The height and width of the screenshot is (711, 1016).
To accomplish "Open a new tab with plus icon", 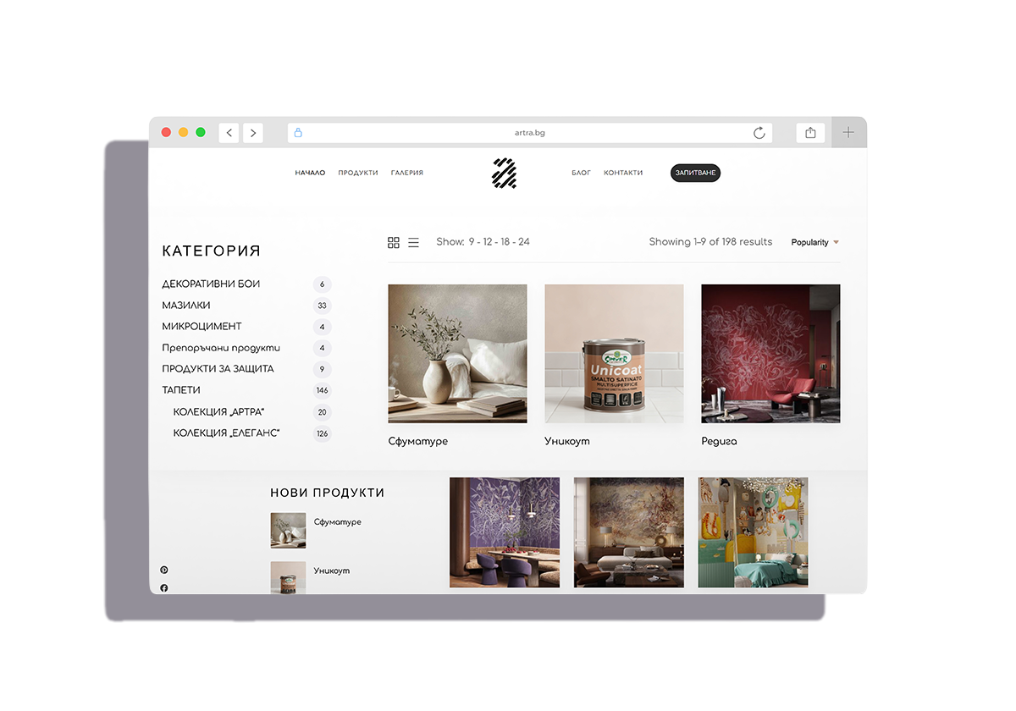I will (848, 133).
